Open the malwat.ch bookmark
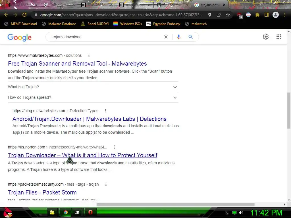Image resolution: width=291 pixels, height=218 pixels. pos(196,24)
